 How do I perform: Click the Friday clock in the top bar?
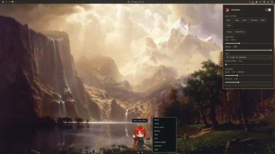click(137, 2)
